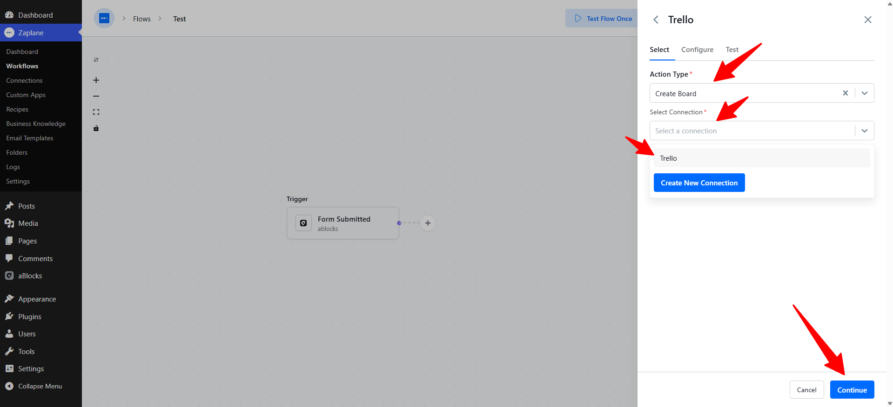The image size is (893, 407).
Task: Open Custom Apps submenu item
Action: (26, 95)
